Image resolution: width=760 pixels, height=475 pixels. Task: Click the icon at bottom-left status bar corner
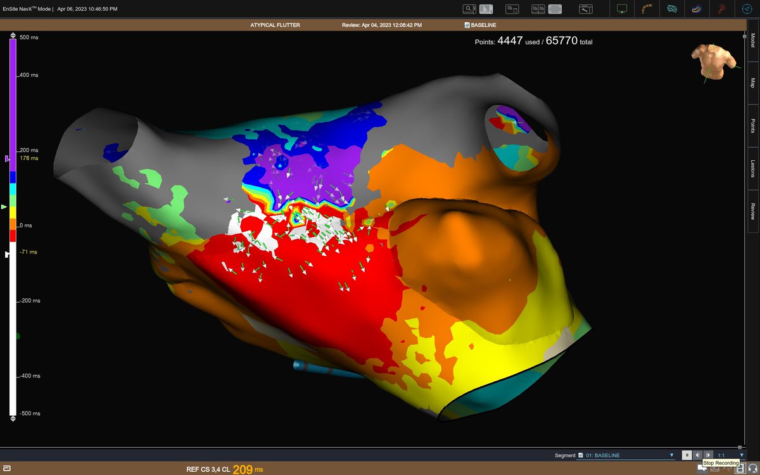click(7, 469)
